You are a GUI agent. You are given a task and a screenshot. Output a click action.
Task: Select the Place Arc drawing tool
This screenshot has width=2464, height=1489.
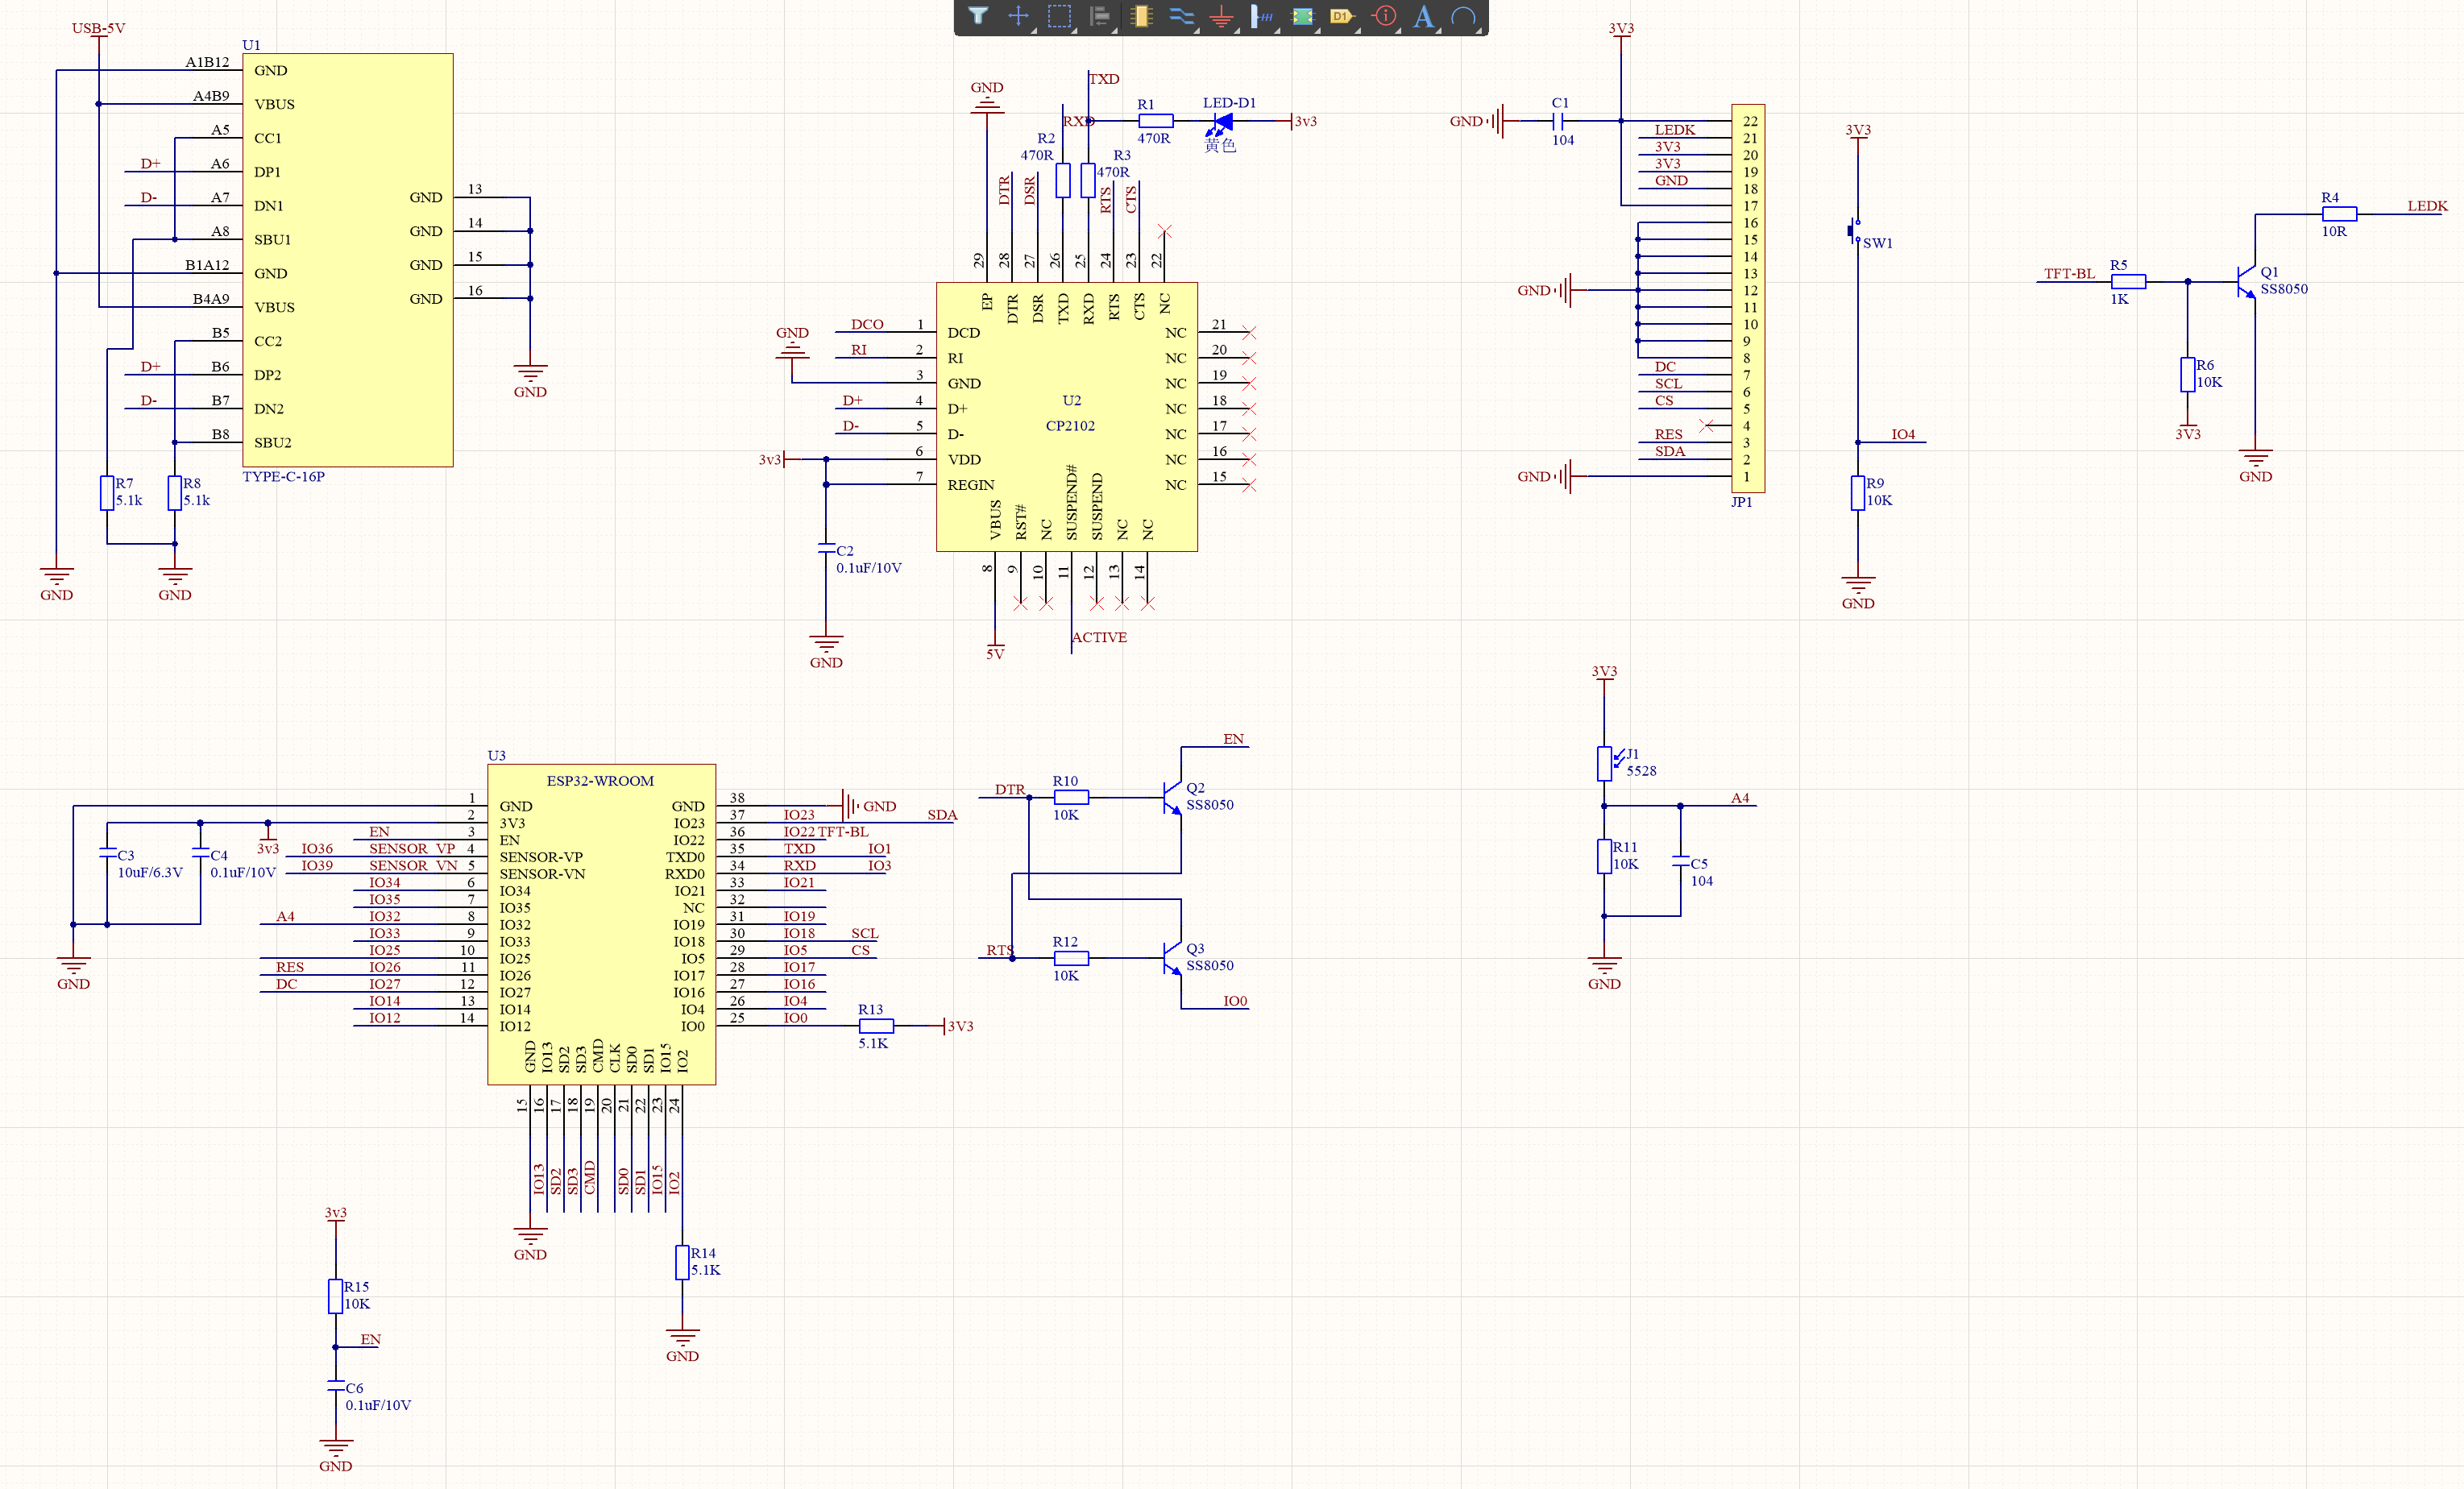[1464, 16]
